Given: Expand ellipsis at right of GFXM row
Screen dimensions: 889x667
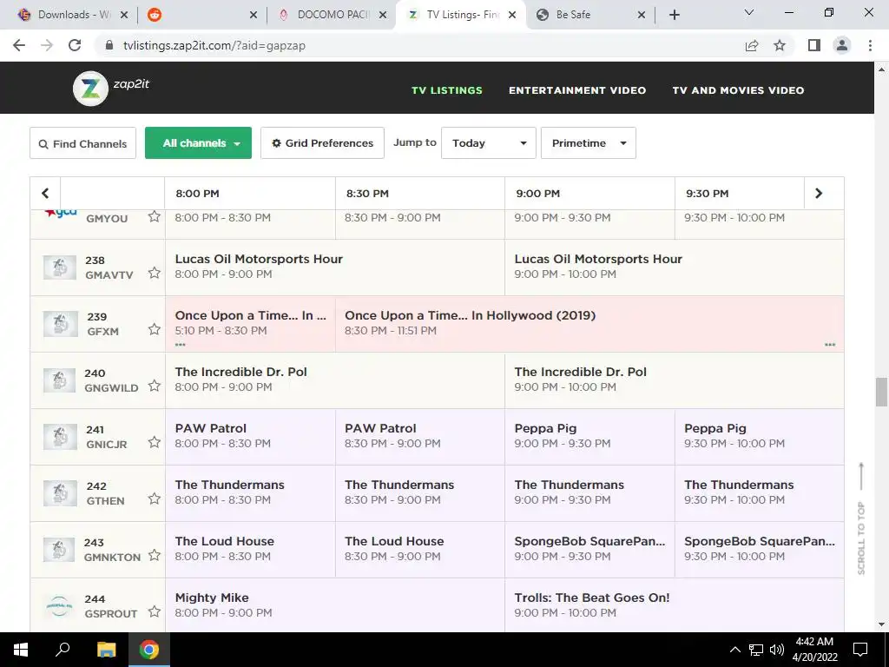Looking at the screenshot, I should point(830,344).
